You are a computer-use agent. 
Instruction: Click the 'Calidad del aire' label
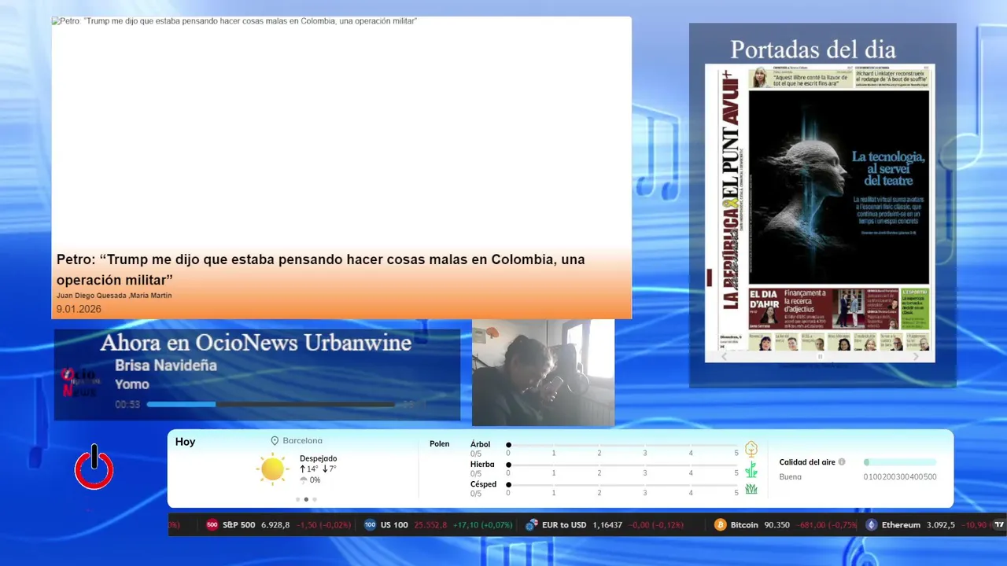(x=807, y=462)
